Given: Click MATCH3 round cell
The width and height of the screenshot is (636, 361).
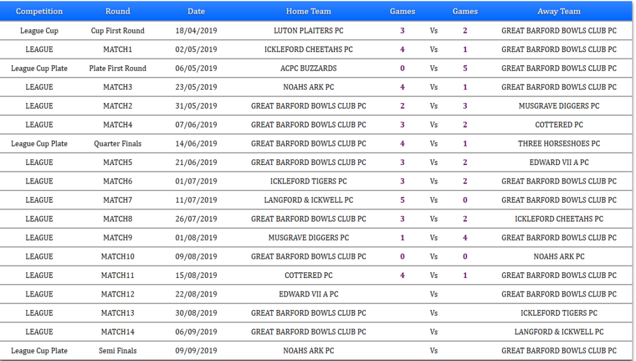Looking at the screenshot, I should click(x=117, y=87).
